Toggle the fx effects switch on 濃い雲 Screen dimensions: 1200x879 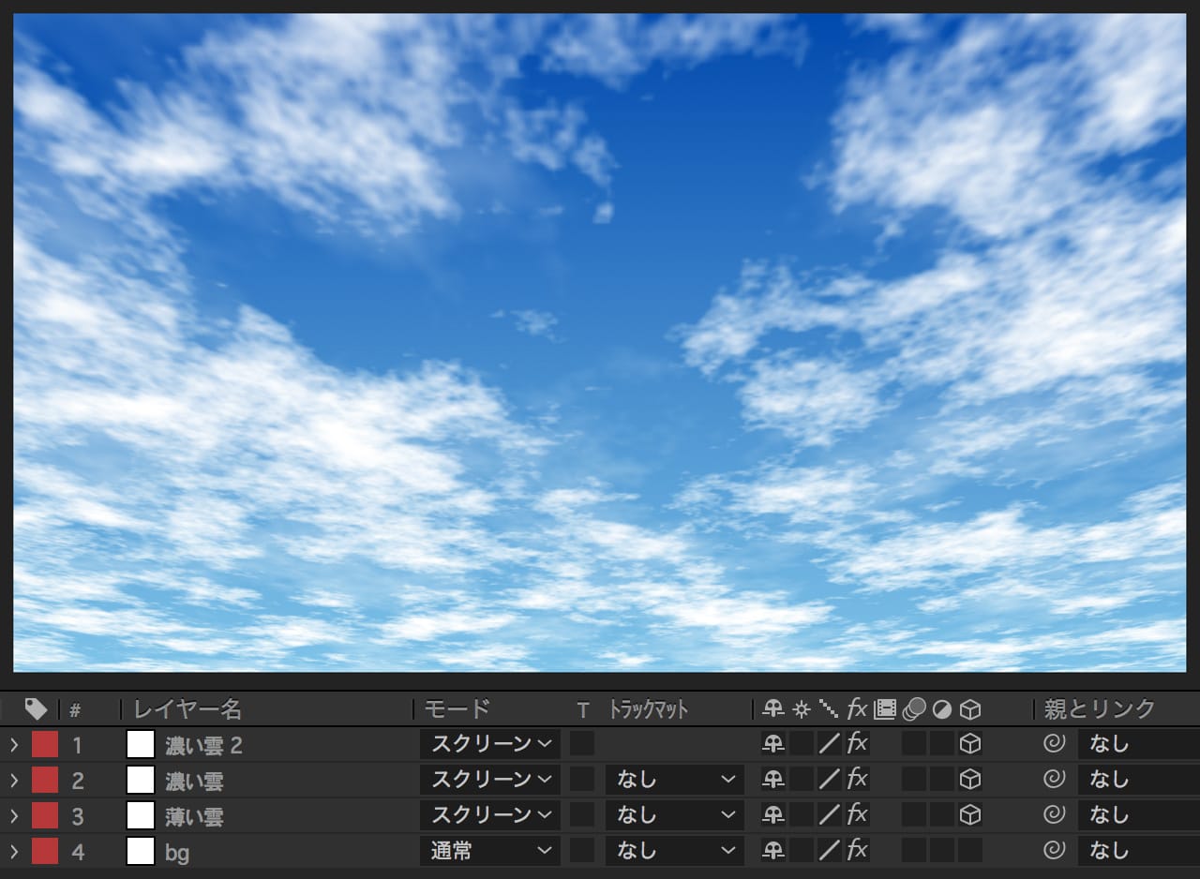click(x=857, y=780)
